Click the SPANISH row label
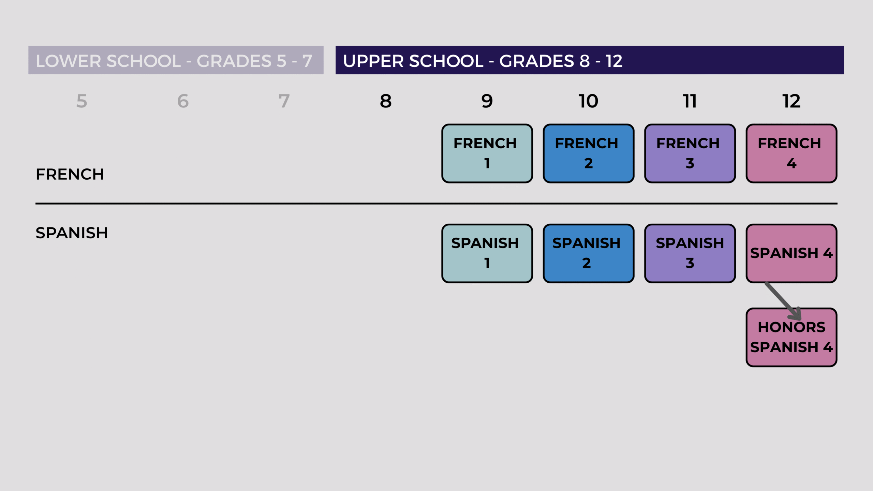The height and width of the screenshot is (491, 873). click(72, 233)
